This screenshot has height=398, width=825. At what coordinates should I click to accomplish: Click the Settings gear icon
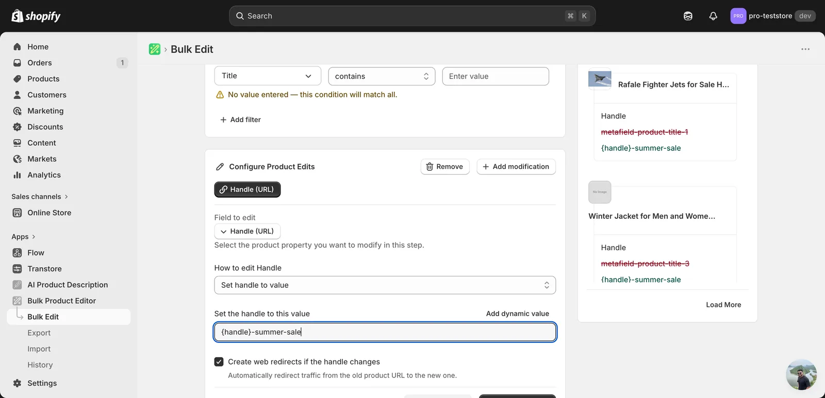(x=17, y=383)
